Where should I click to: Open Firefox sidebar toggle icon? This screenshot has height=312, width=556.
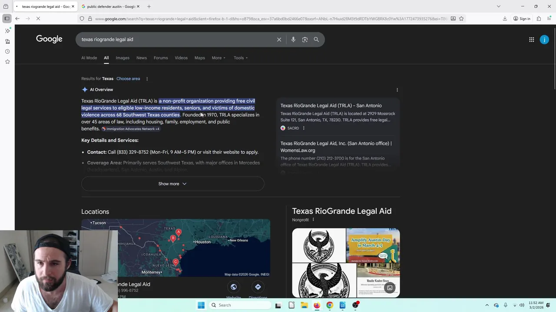(7, 19)
